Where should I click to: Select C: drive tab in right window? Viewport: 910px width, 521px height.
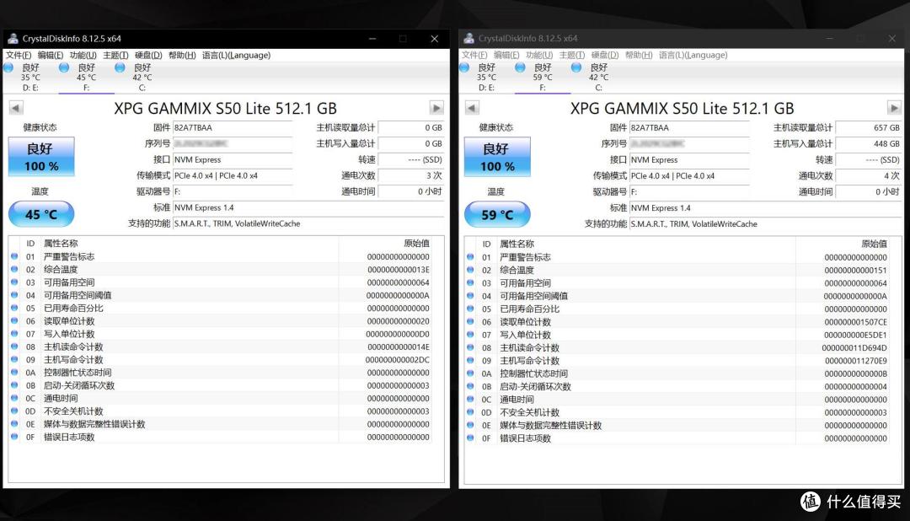click(x=598, y=78)
